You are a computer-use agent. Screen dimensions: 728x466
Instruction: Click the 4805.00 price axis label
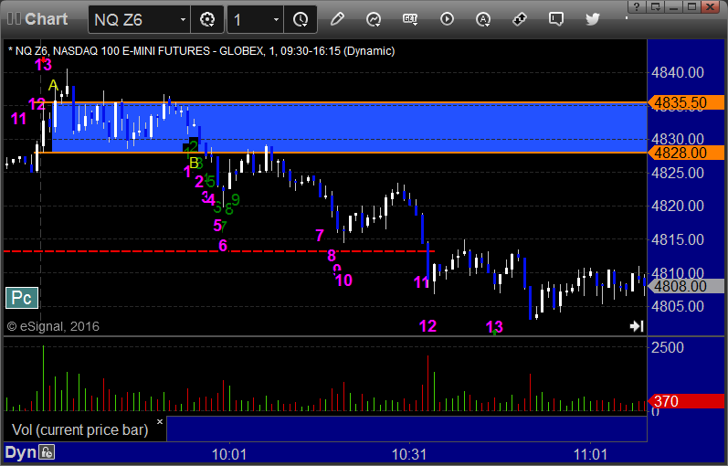pyautogui.click(x=678, y=306)
